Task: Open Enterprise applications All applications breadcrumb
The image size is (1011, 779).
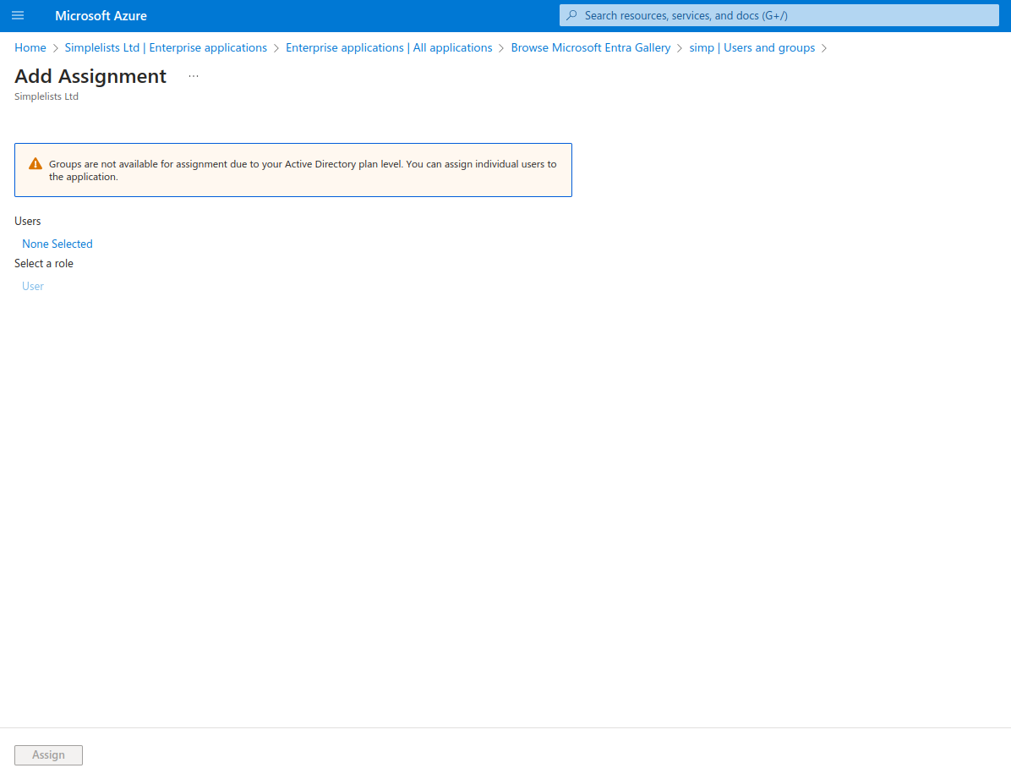Action: coord(389,47)
